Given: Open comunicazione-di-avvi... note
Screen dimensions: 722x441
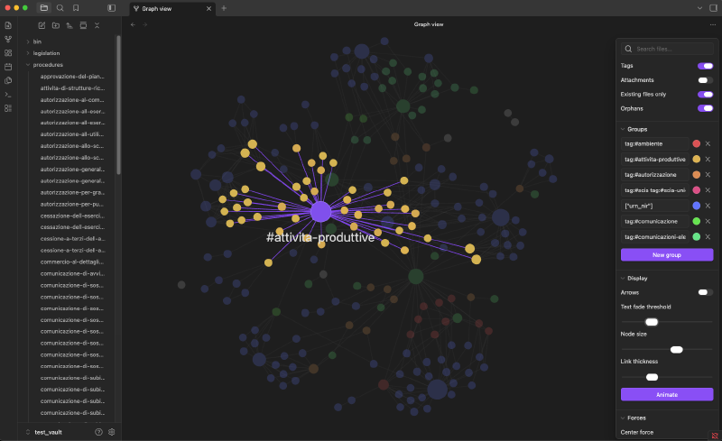Looking at the screenshot, I should tap(72, 273).
